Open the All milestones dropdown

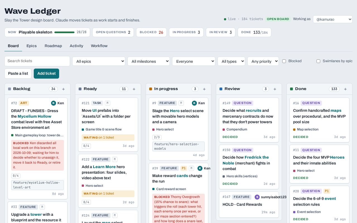tap(149, 61)
